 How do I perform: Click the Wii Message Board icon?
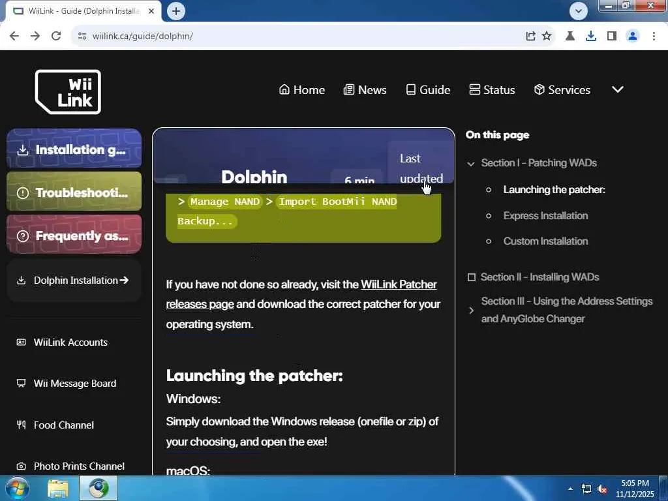point(21,383)
